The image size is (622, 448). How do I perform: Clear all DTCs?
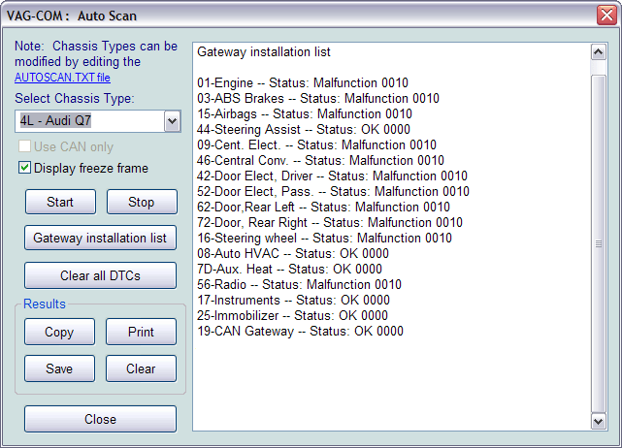(100, 275)
